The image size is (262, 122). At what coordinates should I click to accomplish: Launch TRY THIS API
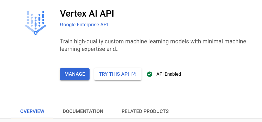tap(118, 74)
